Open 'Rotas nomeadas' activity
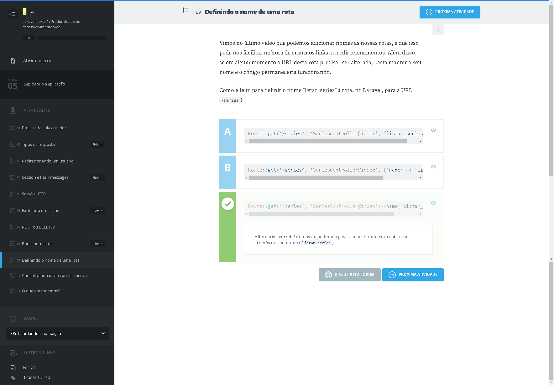554x385 pixels. (38, 244)
